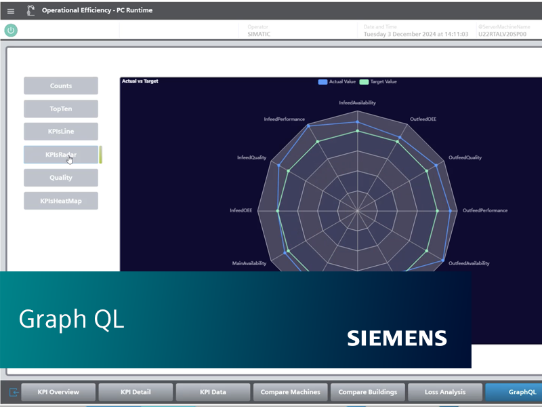Open the hamburger menu
The height and width of the screenshot is (407, 542).
pyautogui.click(x=10, y=11)
